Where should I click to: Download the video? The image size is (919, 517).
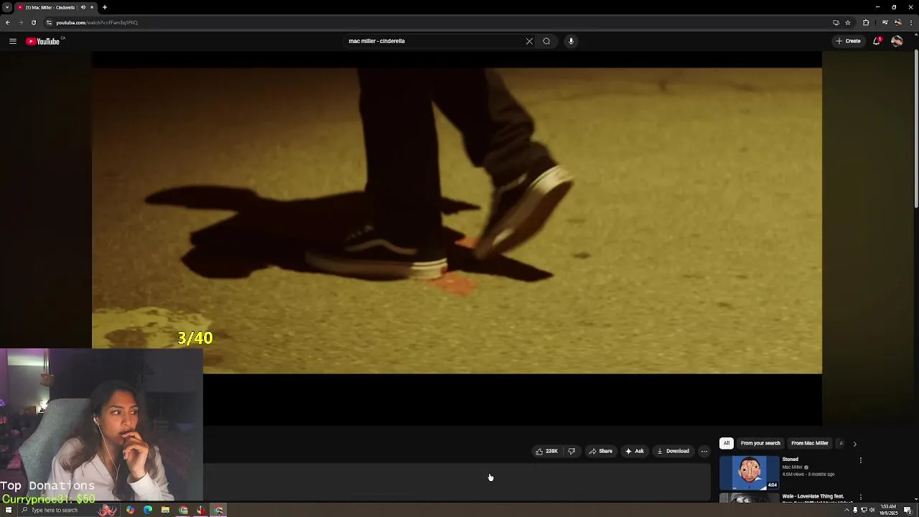673,451
